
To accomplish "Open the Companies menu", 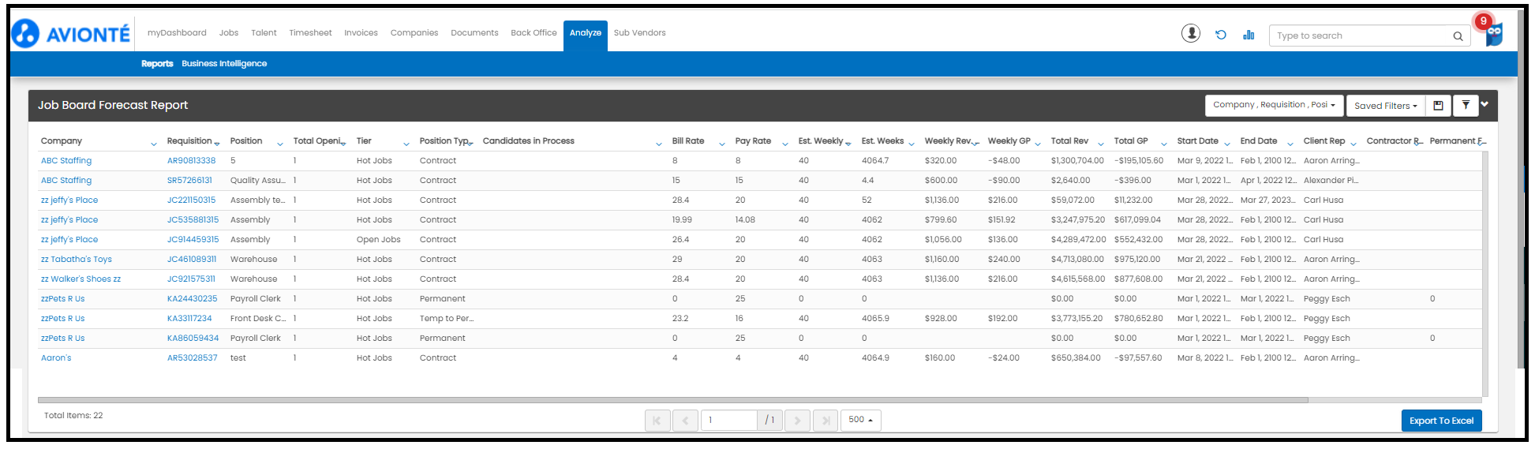I will (414, 33).
